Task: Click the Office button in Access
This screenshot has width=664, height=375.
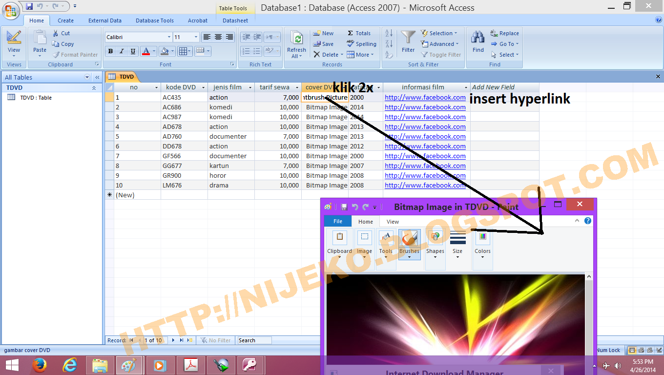Action: coord(11,9)
